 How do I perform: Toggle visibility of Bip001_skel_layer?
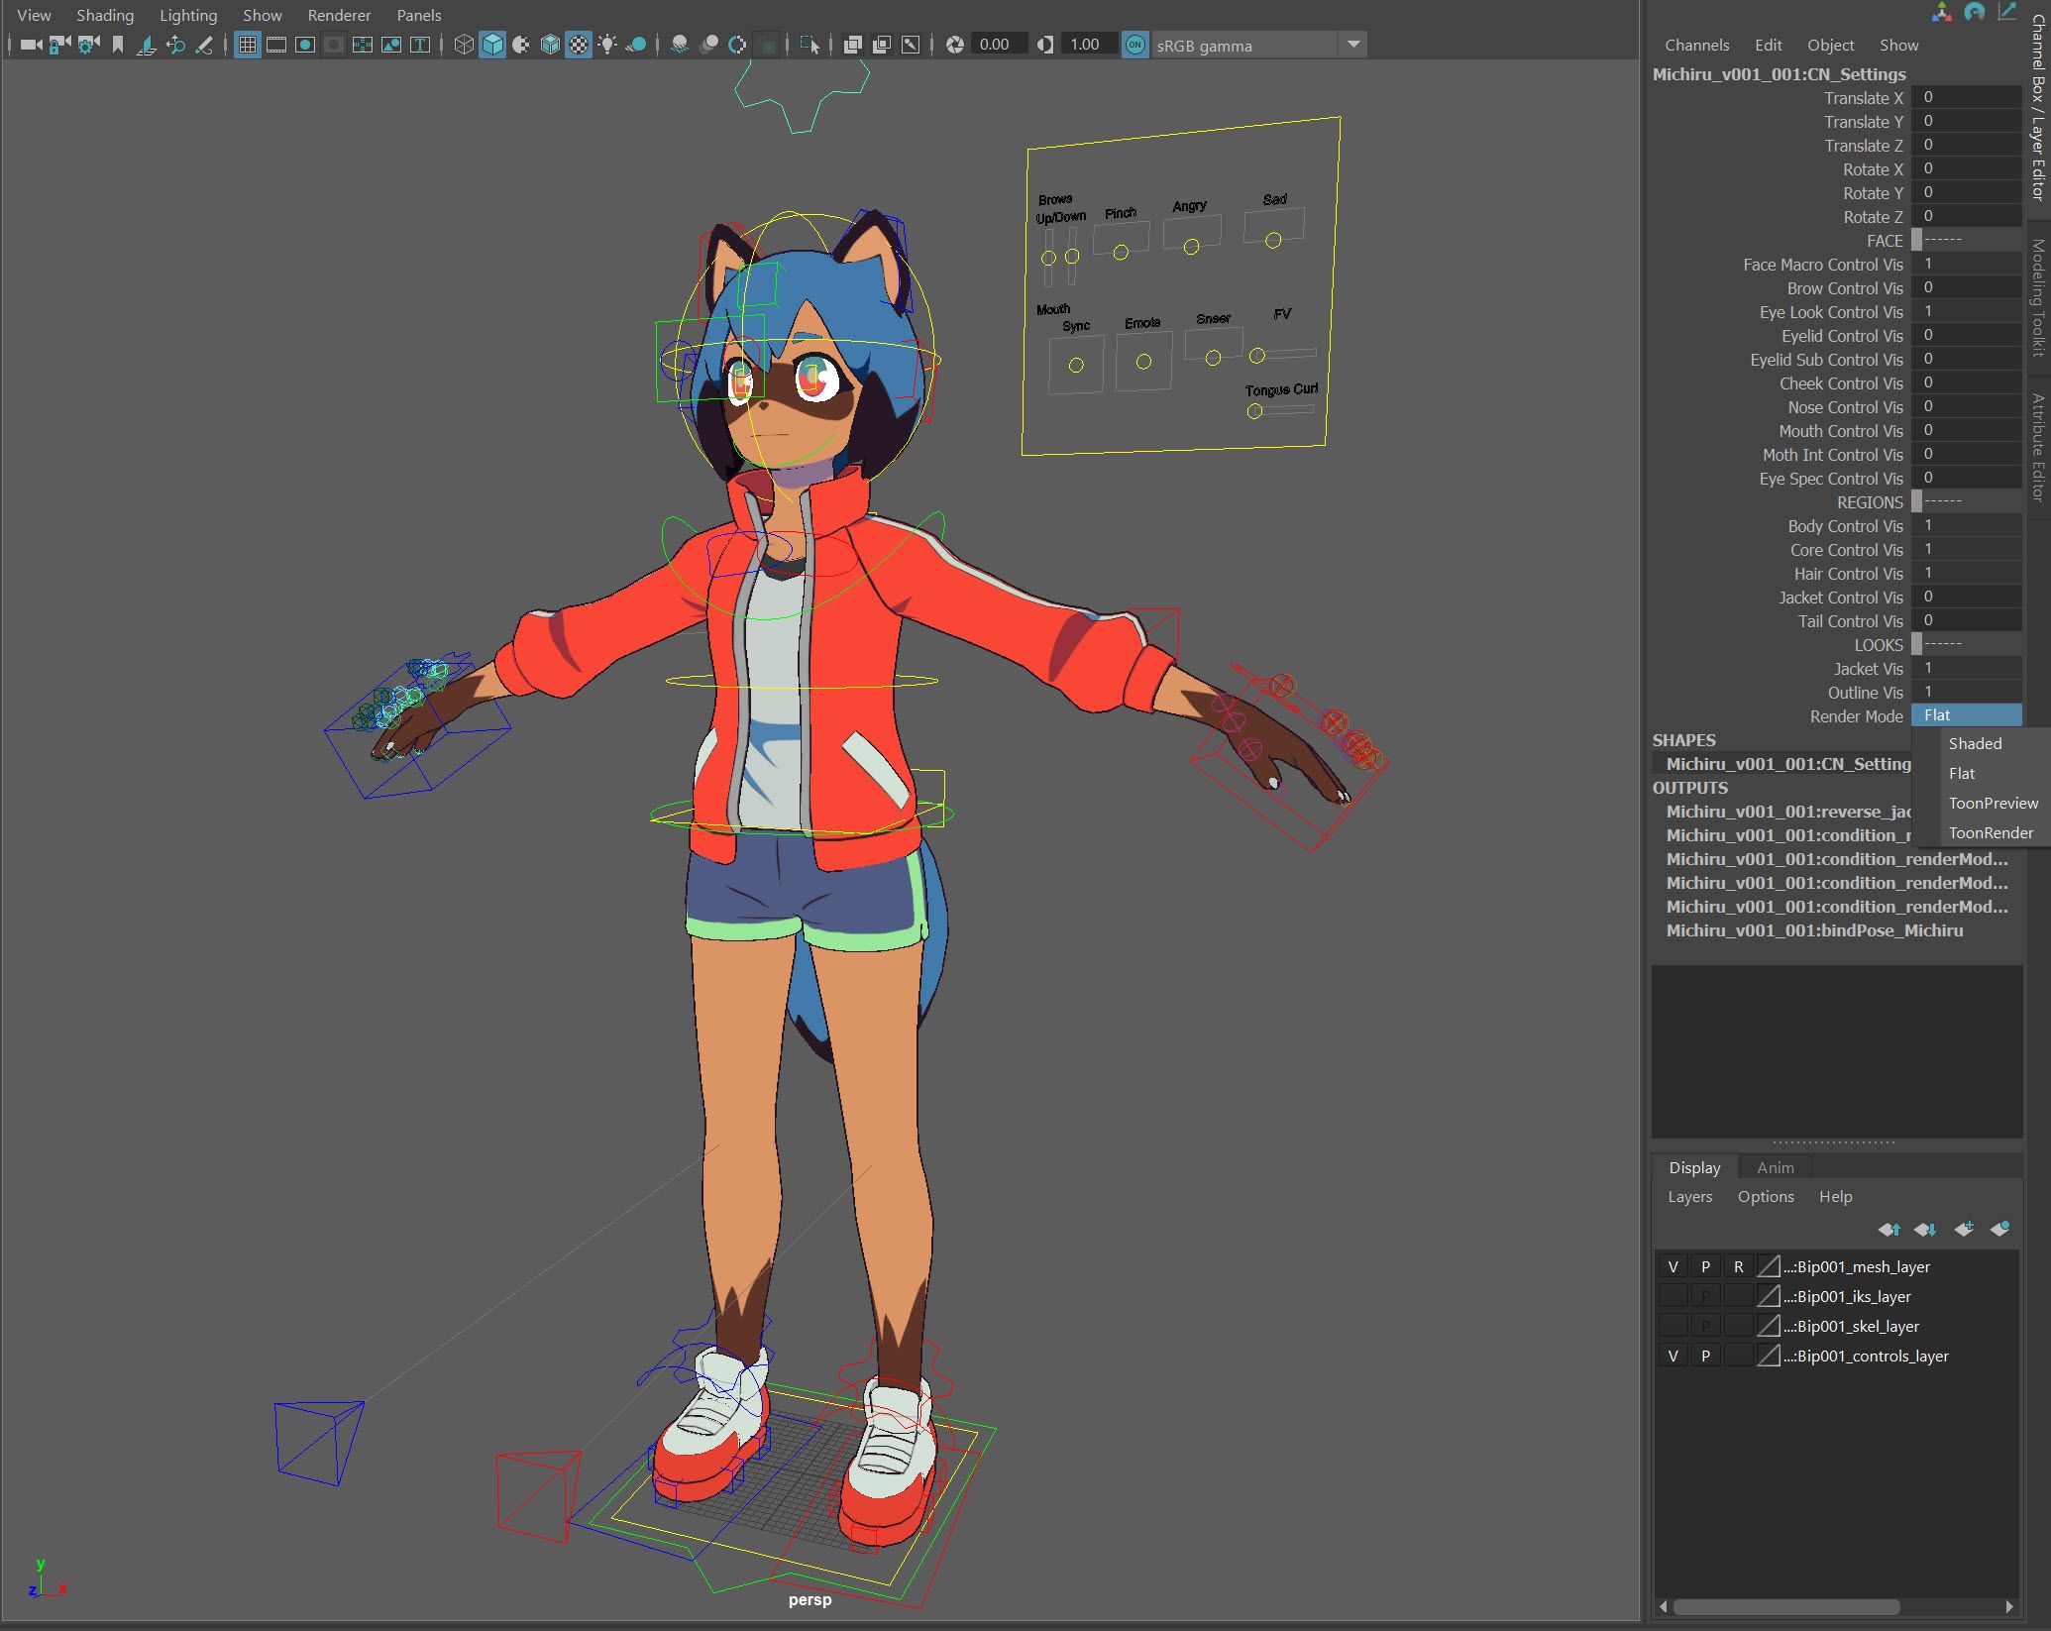click(x=1673, y=1326)
